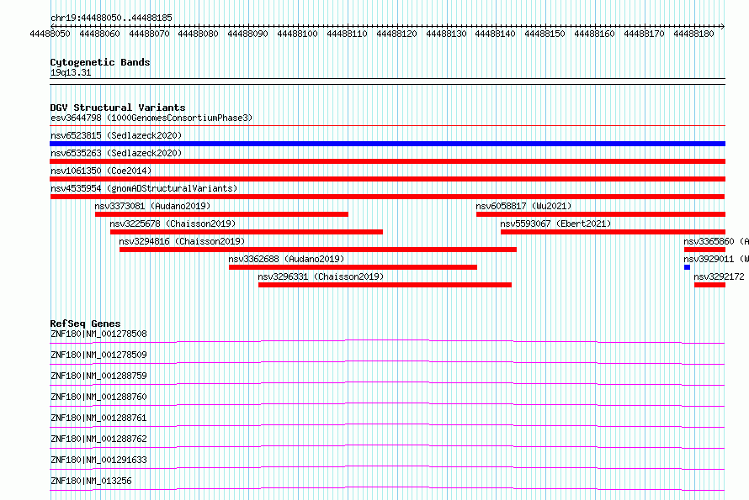Click the short red nsv3292172 bar
The image size is (749, 500).
point(709,285)
